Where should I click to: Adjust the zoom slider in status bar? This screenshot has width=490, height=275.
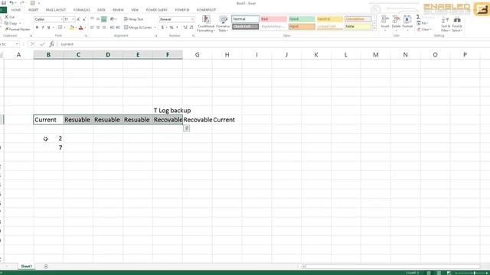click(x=475, y=273)
